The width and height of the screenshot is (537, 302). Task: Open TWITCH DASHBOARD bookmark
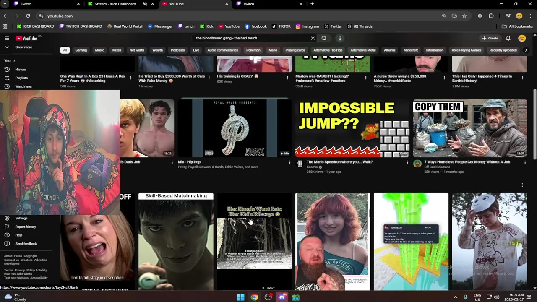coord(81,26)
